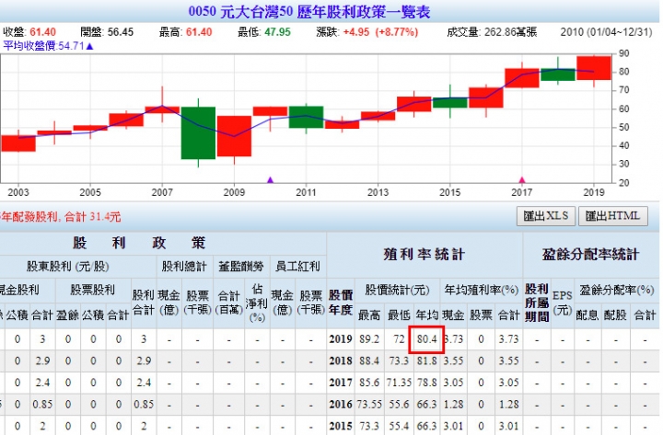The width and height of the screenshot is (663, 435).
Task: Click the 2008 green candlestick on chart
Action: pyautogui.click(x=198, y=132)
